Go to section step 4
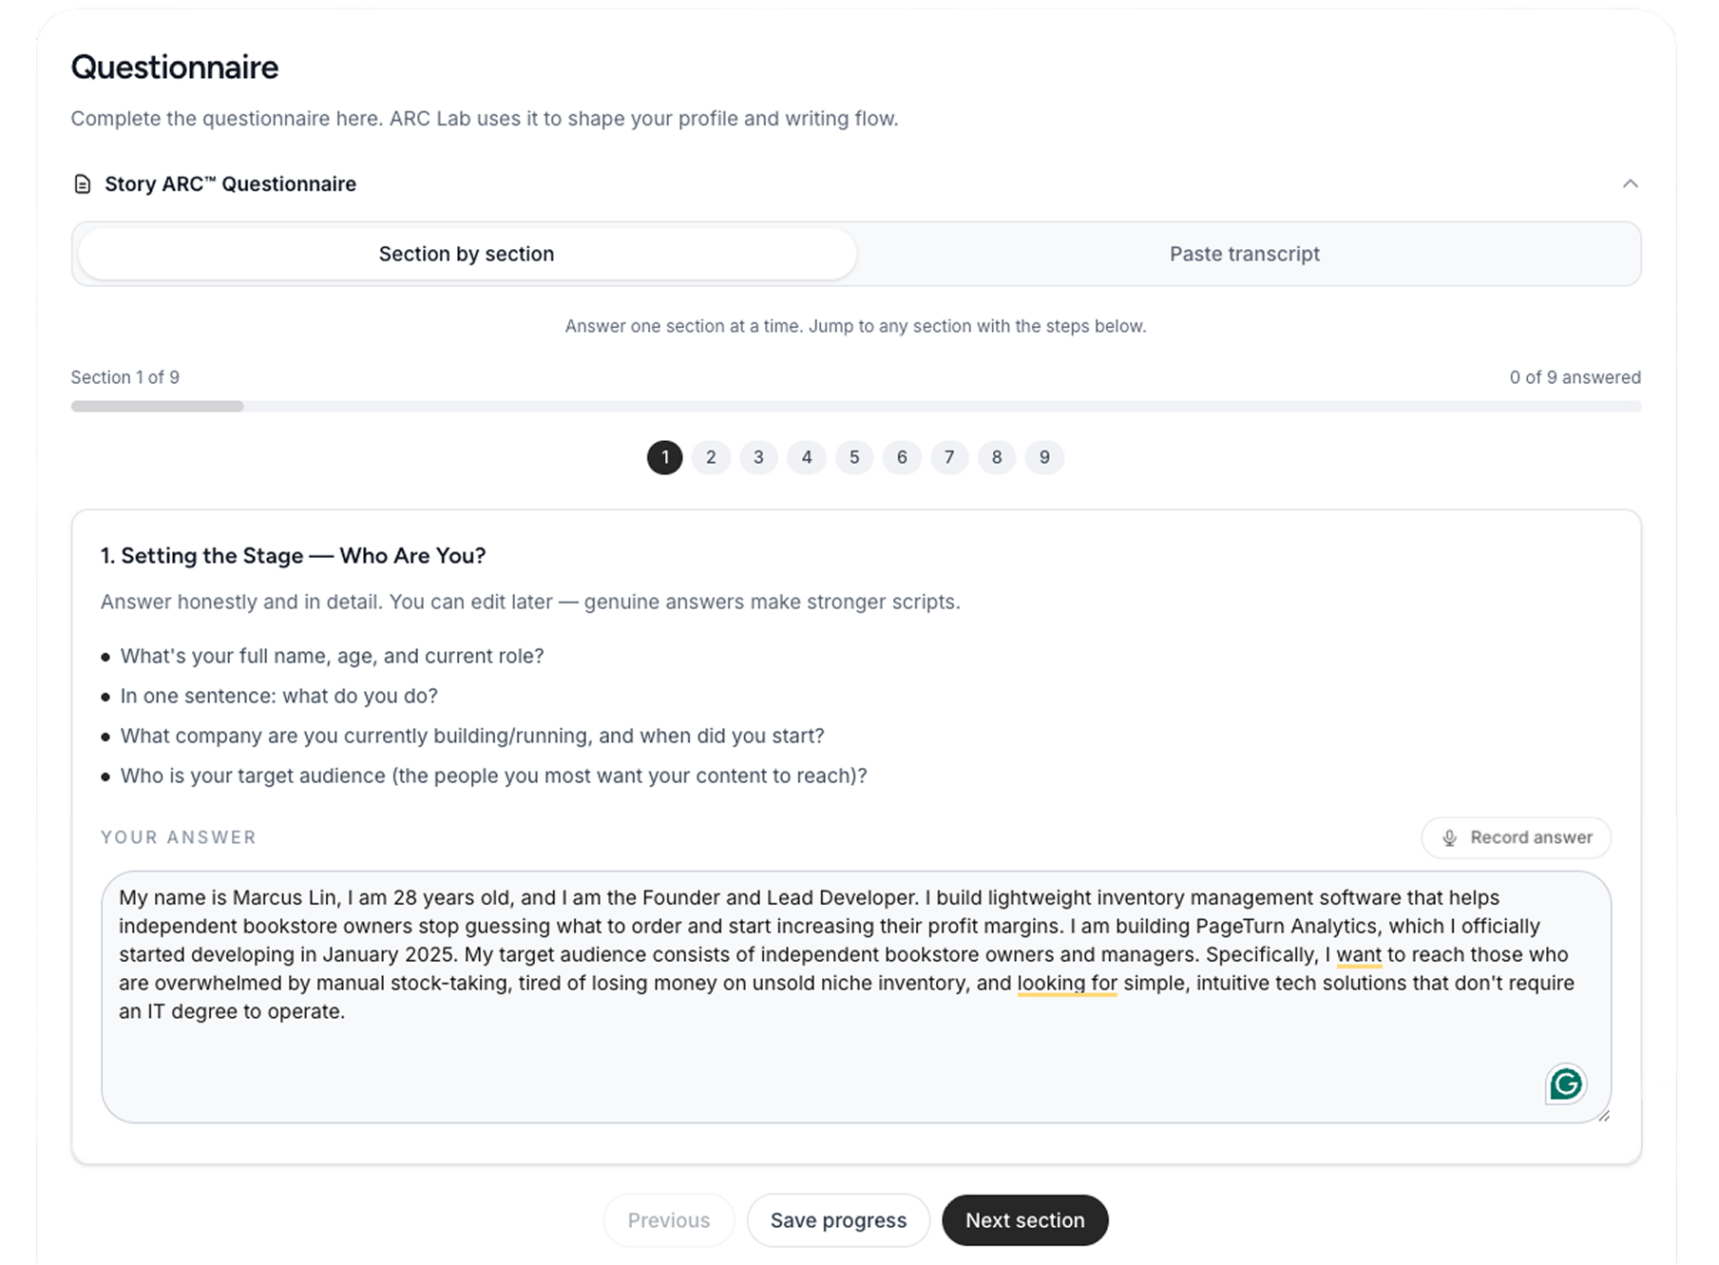1719x1265 pixels. [807, 457]
